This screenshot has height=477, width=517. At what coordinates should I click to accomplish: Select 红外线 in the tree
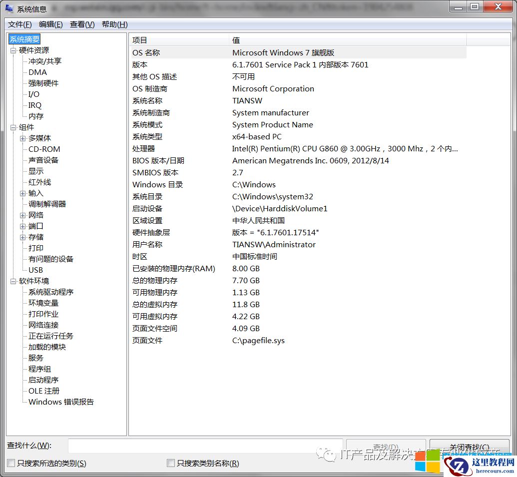click(39, 182)
